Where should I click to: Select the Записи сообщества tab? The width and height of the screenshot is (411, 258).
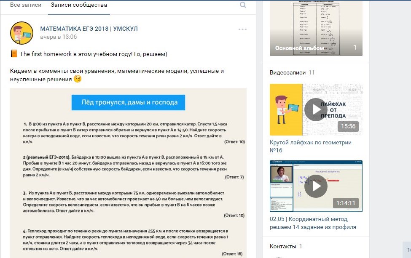point(78,5)
